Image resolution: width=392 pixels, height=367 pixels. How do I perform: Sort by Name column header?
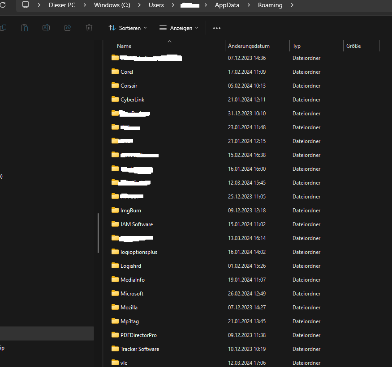tap(124, 46)
